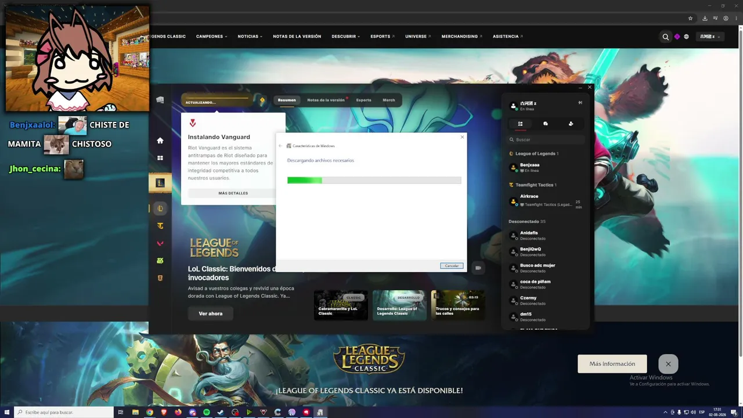Select the friends list tab in social panel
Image resolution: width=743 pixels, height=418 pixels.
[x=520, y=124]
